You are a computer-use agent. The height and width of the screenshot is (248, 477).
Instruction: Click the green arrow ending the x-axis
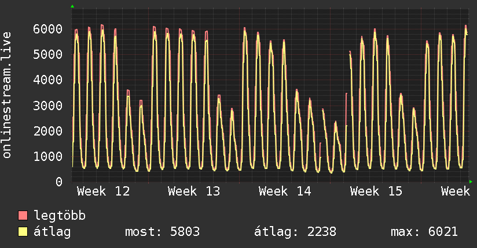tap(471, 182)
